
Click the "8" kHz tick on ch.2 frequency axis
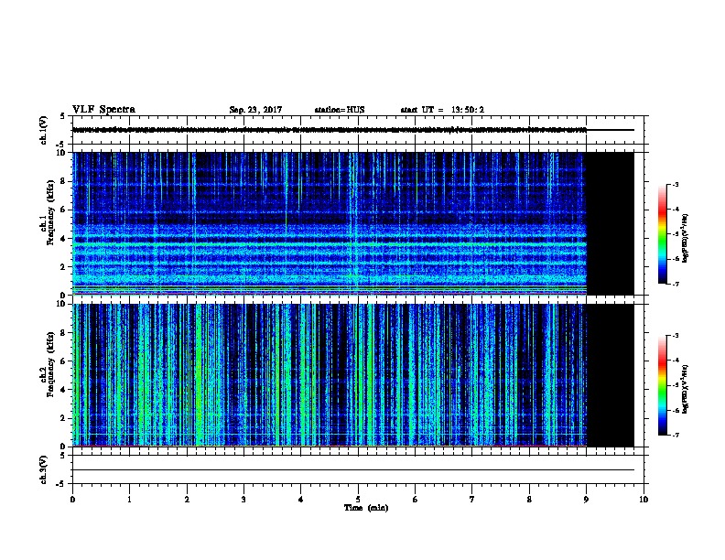point(64,333)
